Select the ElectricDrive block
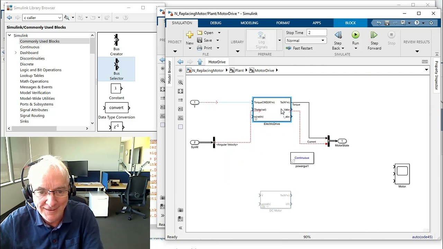This screenshot has height=249, width=443. 272,109
